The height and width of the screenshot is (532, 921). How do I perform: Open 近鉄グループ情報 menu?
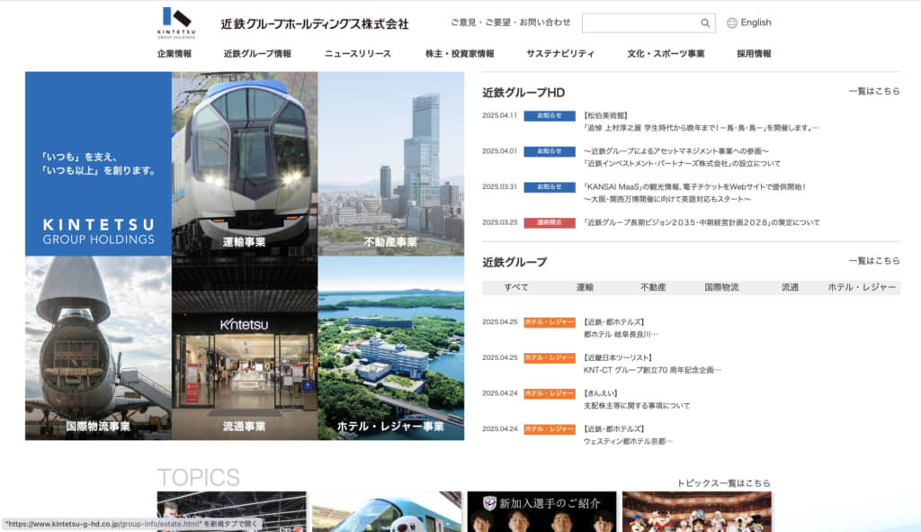tap(257, 53)
